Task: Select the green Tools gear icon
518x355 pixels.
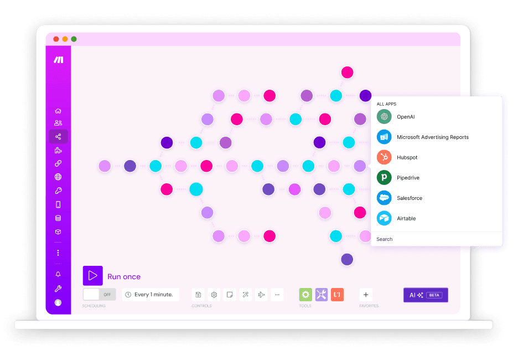Action: (x=305, y=295)
